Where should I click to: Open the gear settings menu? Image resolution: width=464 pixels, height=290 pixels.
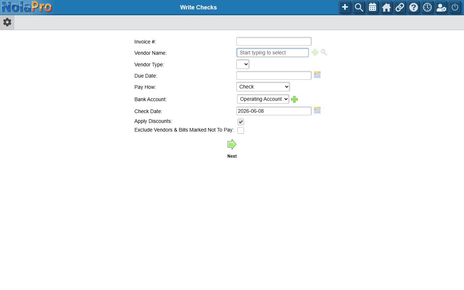(7, 22)
